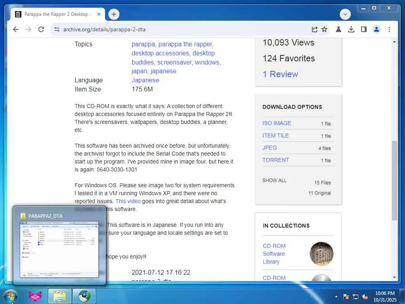The height and width of the screenshot is (304, 405).
Task: Open the 'screensaver' topic link
Action: click(174, 62)
